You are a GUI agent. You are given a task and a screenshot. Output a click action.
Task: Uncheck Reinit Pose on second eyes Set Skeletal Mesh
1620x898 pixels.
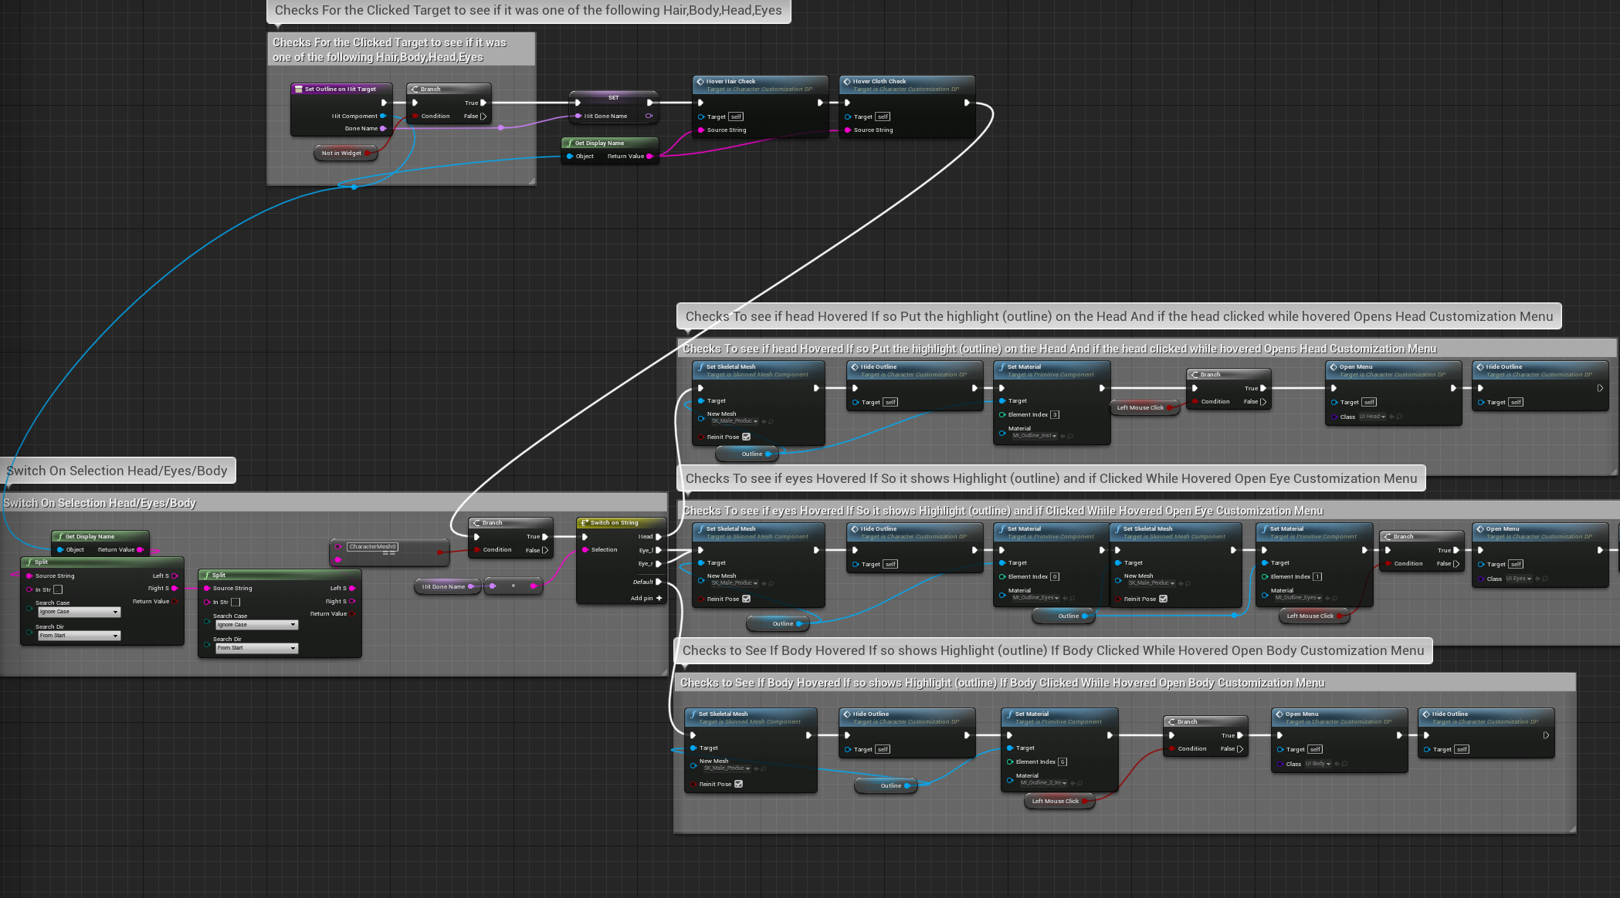click(1164, 599)
